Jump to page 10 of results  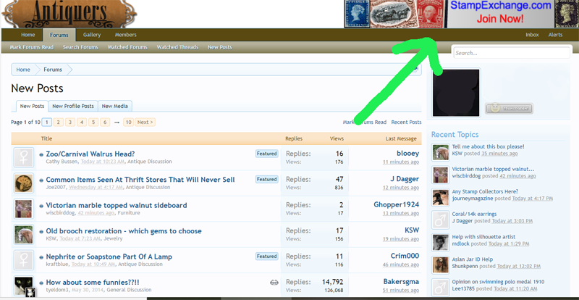128,122
